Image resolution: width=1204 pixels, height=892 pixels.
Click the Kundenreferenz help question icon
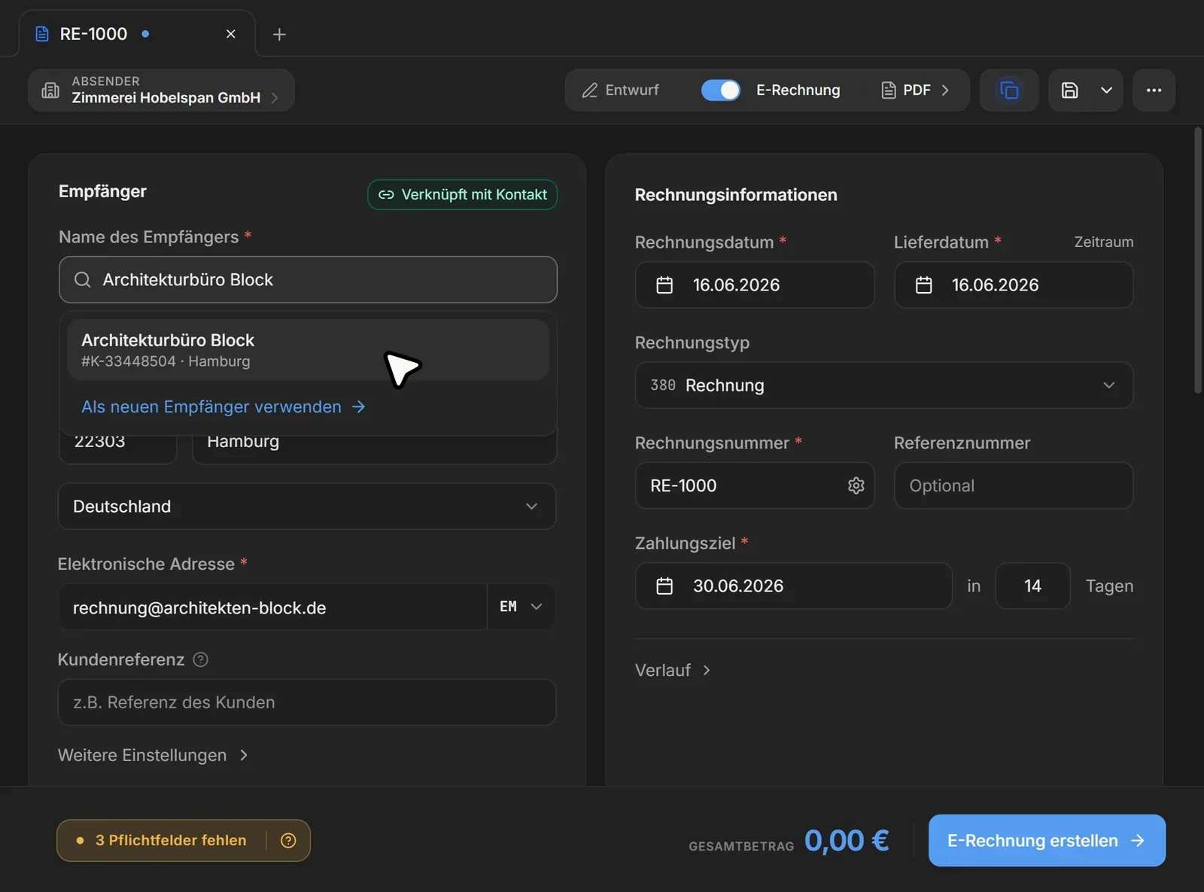(200, 659)
